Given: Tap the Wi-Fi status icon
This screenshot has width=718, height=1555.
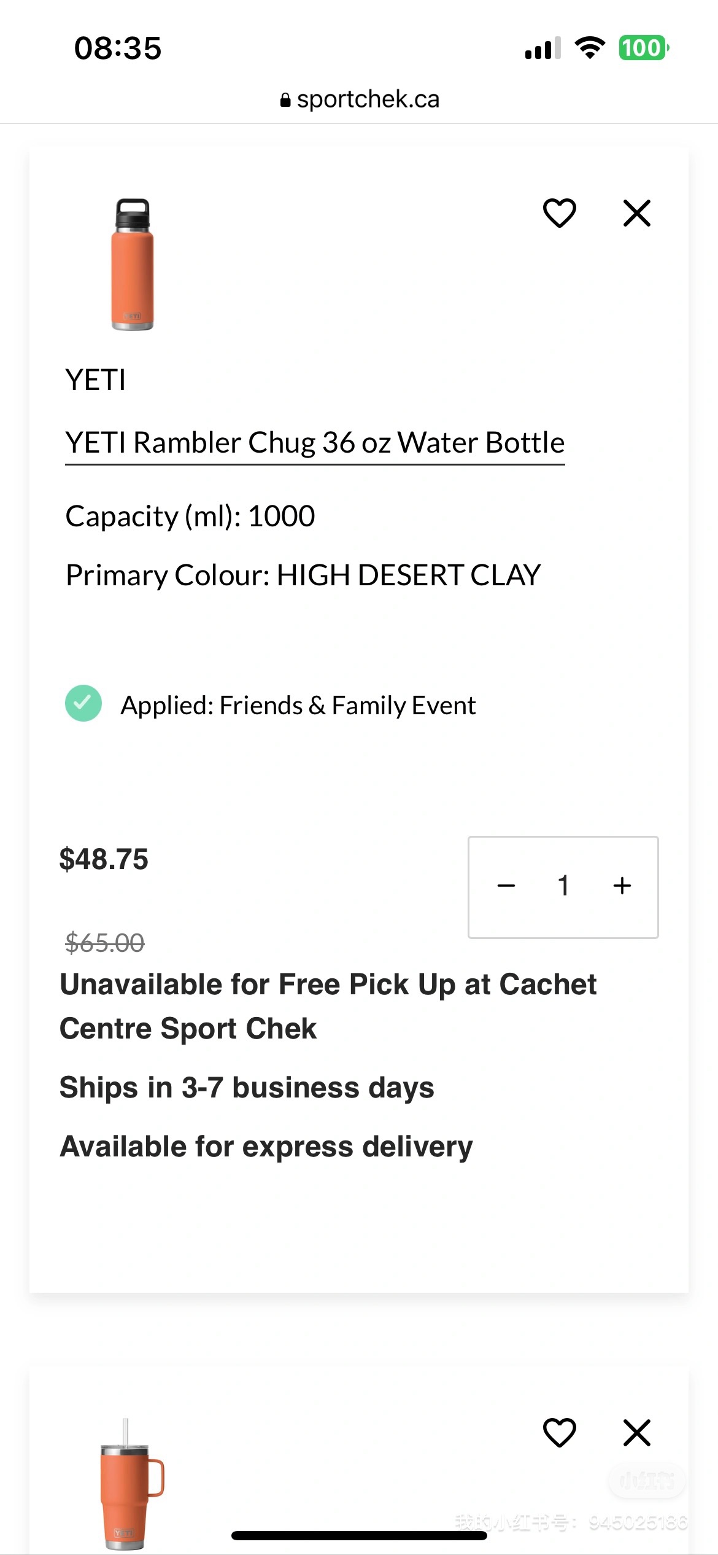Looking at the screenshot, I should click(590, 48).
